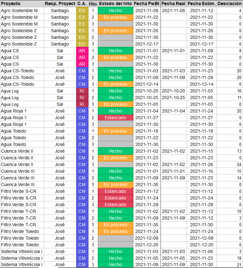The height and width of the screenshot is (268, 243).
Task: Click En proceso status for Agua CS-Toledo hito 3
Action: point(115,84)
